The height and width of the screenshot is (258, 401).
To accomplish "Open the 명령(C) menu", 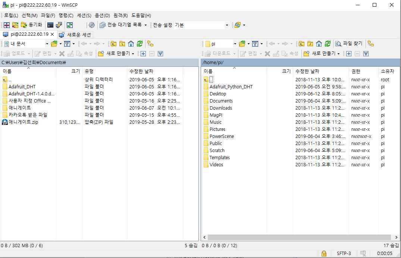I will click(66, 15).
